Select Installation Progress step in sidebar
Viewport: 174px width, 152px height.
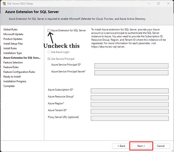tap(15, 81)
